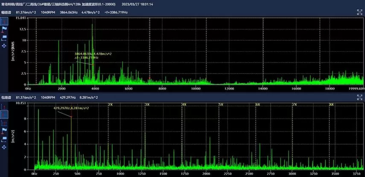Click the 429.297Hz peak annotation label
This screenshot has width=365, height=177.
(x=71, y=108)
